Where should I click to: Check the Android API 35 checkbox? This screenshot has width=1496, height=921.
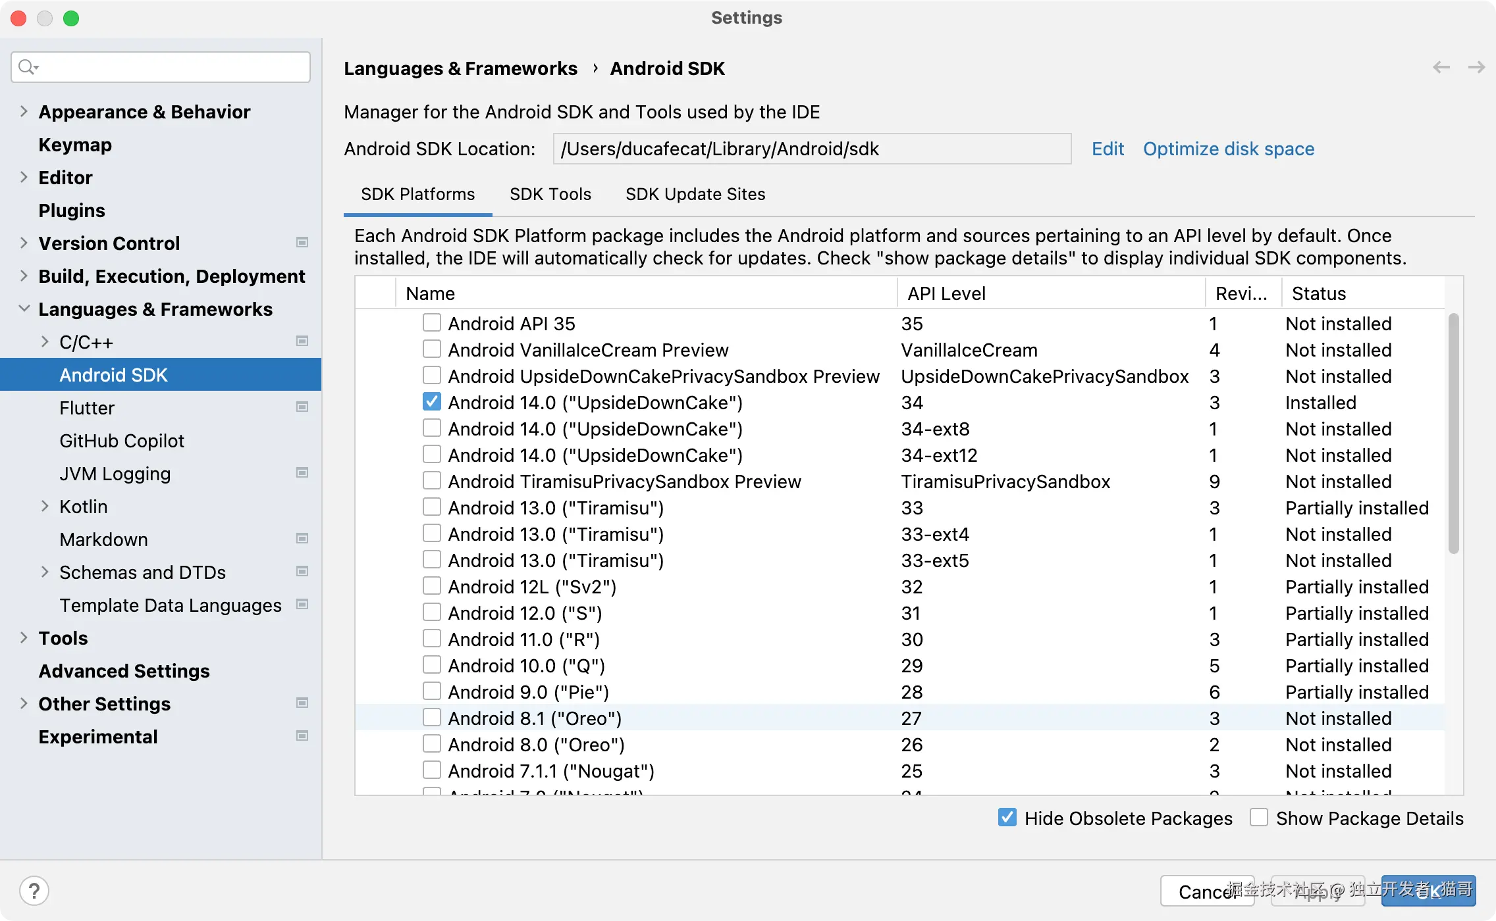[x=432, y=323]
